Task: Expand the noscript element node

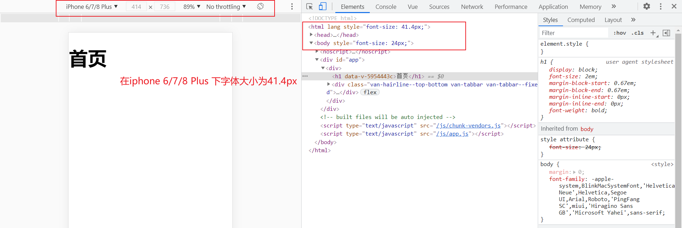Action: [x=317, y=52]
